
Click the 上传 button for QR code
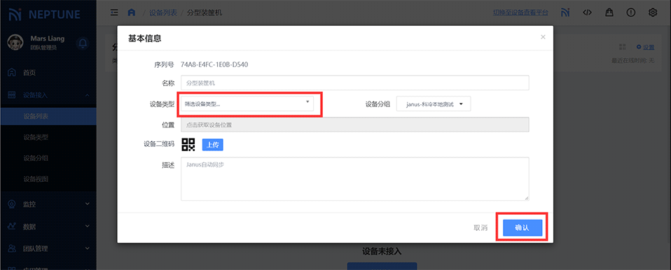click(x=213, y=144)
